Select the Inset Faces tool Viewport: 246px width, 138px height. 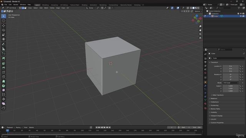coord(3,63)
